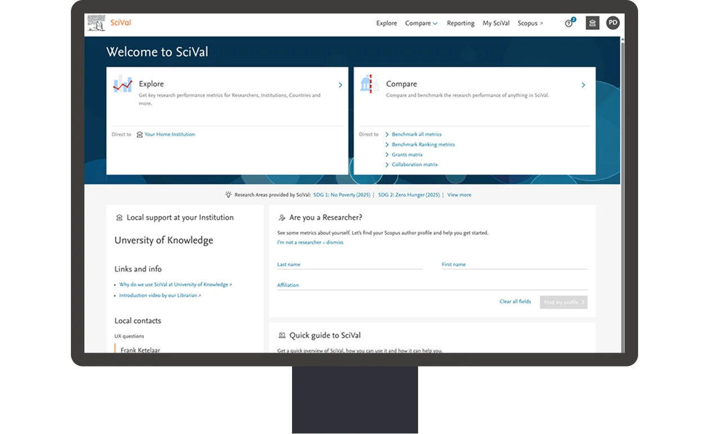Click the UX questions label
The image size is (709, 434).
pos(129,336)
